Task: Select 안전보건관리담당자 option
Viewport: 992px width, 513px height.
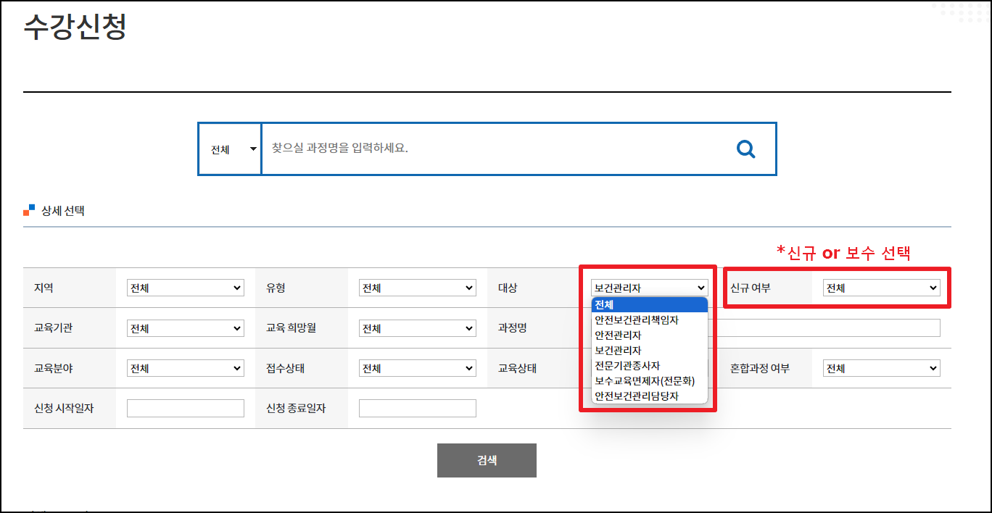Action: coord(649,396)
